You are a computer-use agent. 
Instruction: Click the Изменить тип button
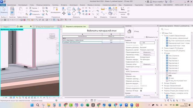coord(152,37)
